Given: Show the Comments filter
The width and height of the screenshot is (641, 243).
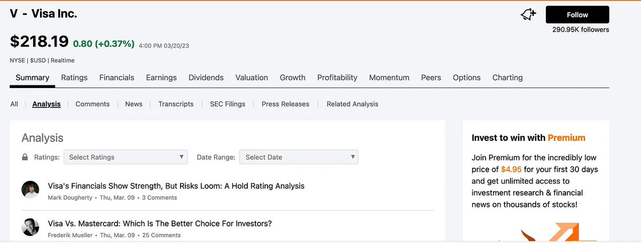Looking at the screenshot, I should pos(92,104).
